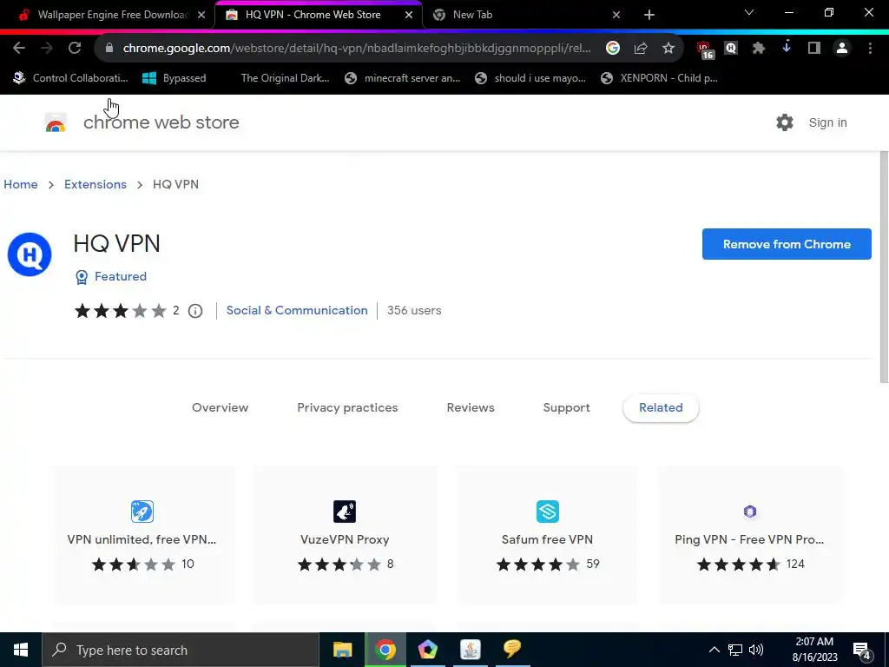Click the rating info circle icon
889x667 pixels.
pyautogui.click(x=195, y=311)
